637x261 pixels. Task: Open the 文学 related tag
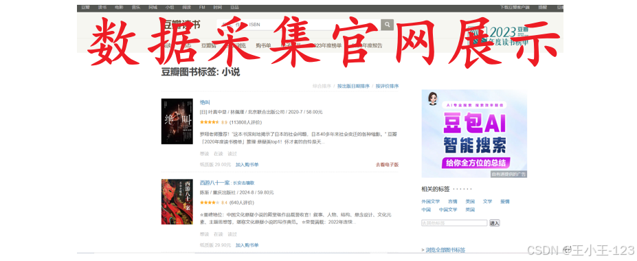487,201
